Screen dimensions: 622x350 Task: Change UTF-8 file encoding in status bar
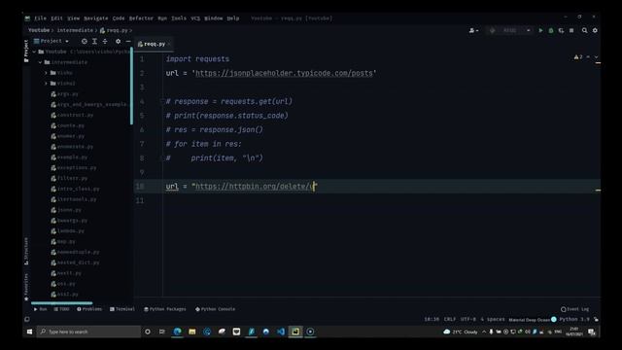click(468, 319)
